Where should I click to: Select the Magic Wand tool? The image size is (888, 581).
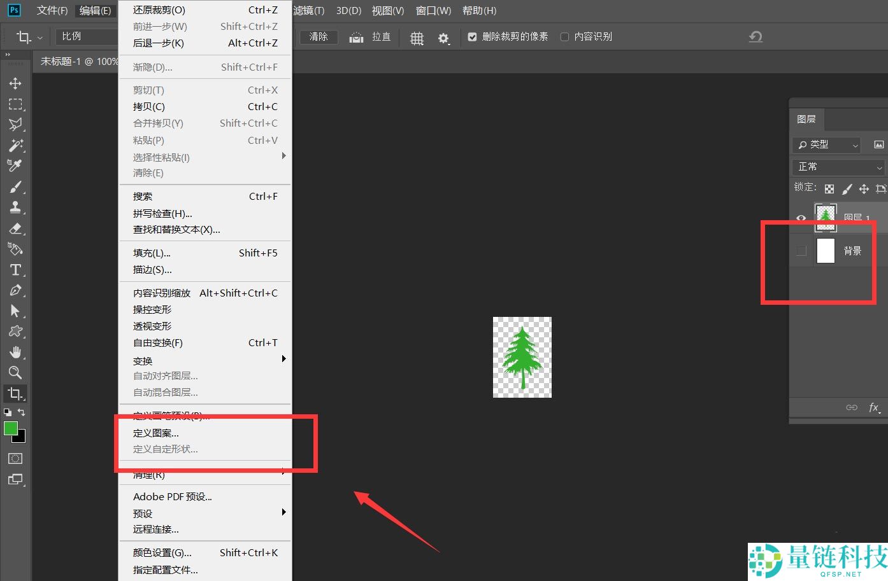click(15, 145)
